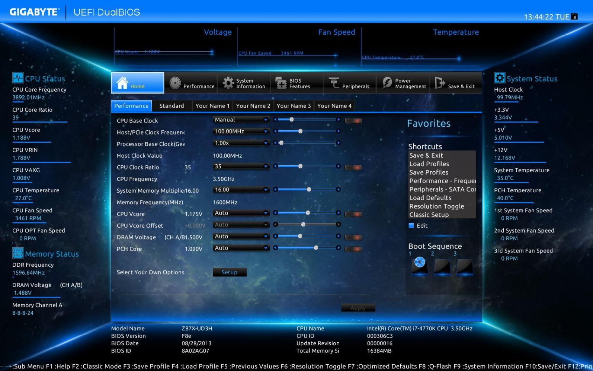Viewport: 593px width, 371px height.
Task: Click the System Status gear icon
Action: click(499, 78)
